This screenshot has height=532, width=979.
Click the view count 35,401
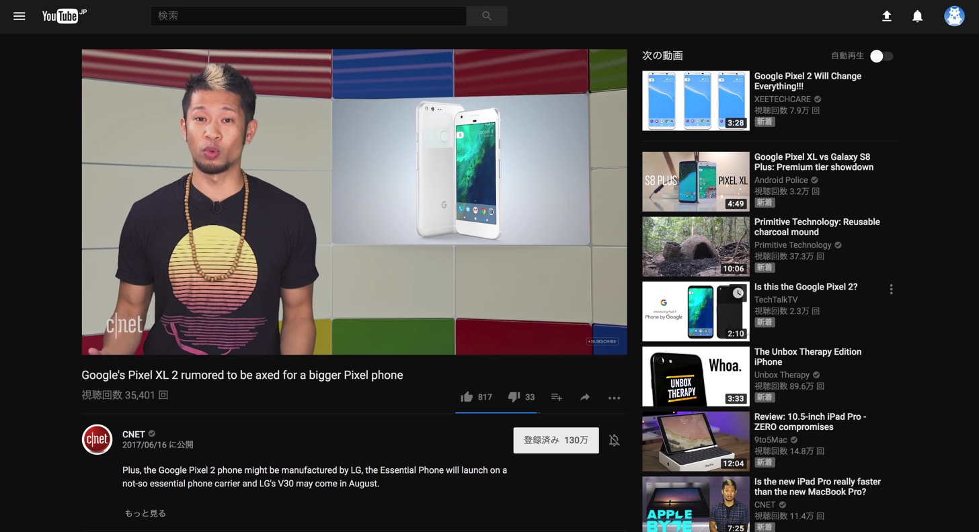pos(124,395)
